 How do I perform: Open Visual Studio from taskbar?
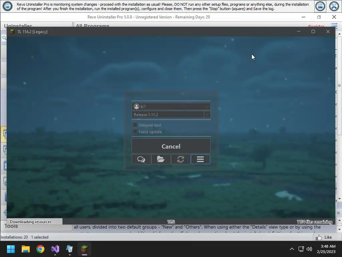(55, 249)
